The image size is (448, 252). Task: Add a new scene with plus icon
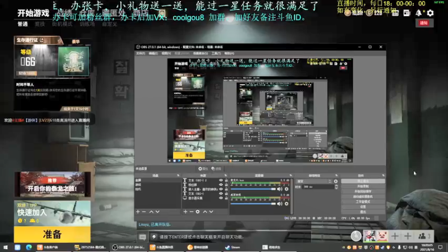pos(138,212)
